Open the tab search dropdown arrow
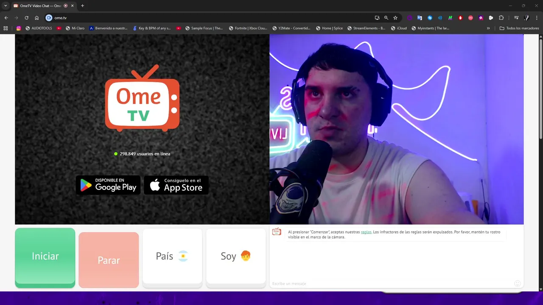 click(x=6, y=6)
